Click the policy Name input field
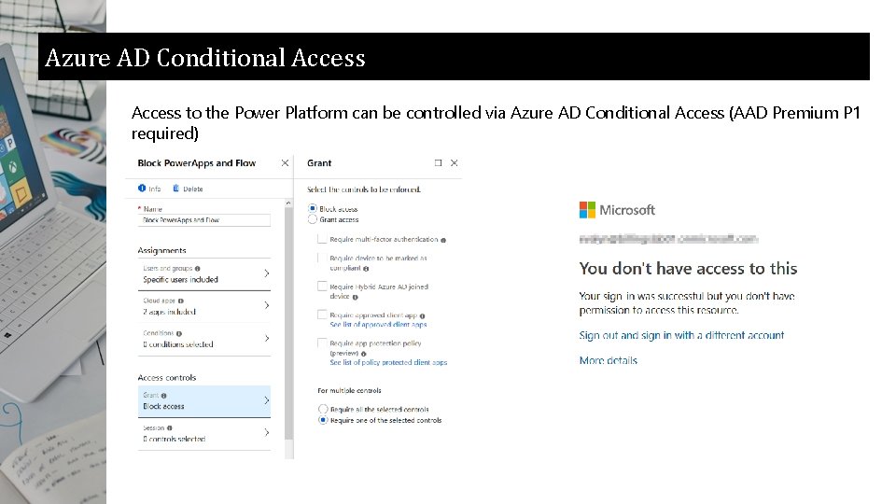The height and width of the screenshot is (504, 896). pyautogui.click(x=204, y=220)
